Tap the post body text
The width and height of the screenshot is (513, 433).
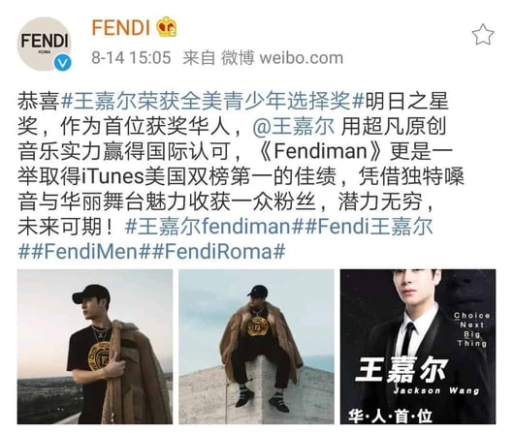[240, 176]
